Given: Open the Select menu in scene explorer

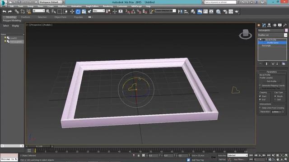Looking at the screenshot, I should [x=6, y=26].
